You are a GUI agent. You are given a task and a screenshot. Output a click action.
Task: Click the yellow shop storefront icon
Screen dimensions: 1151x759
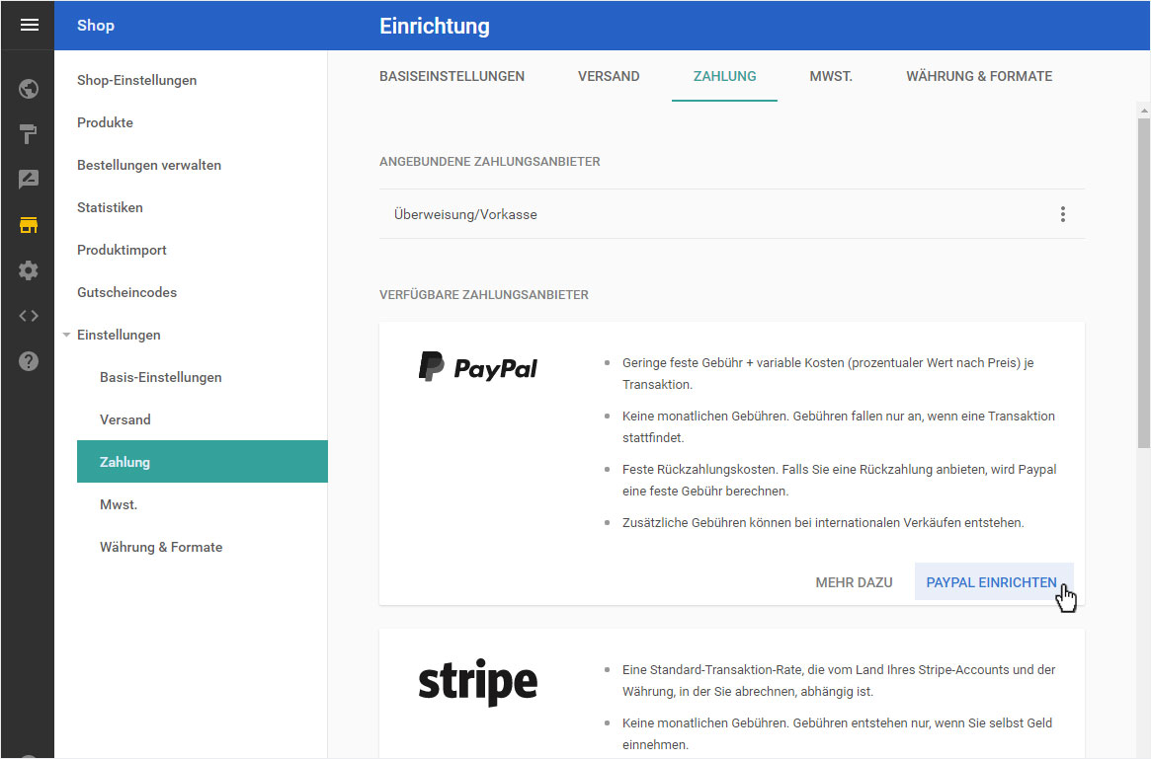point(29,225)
